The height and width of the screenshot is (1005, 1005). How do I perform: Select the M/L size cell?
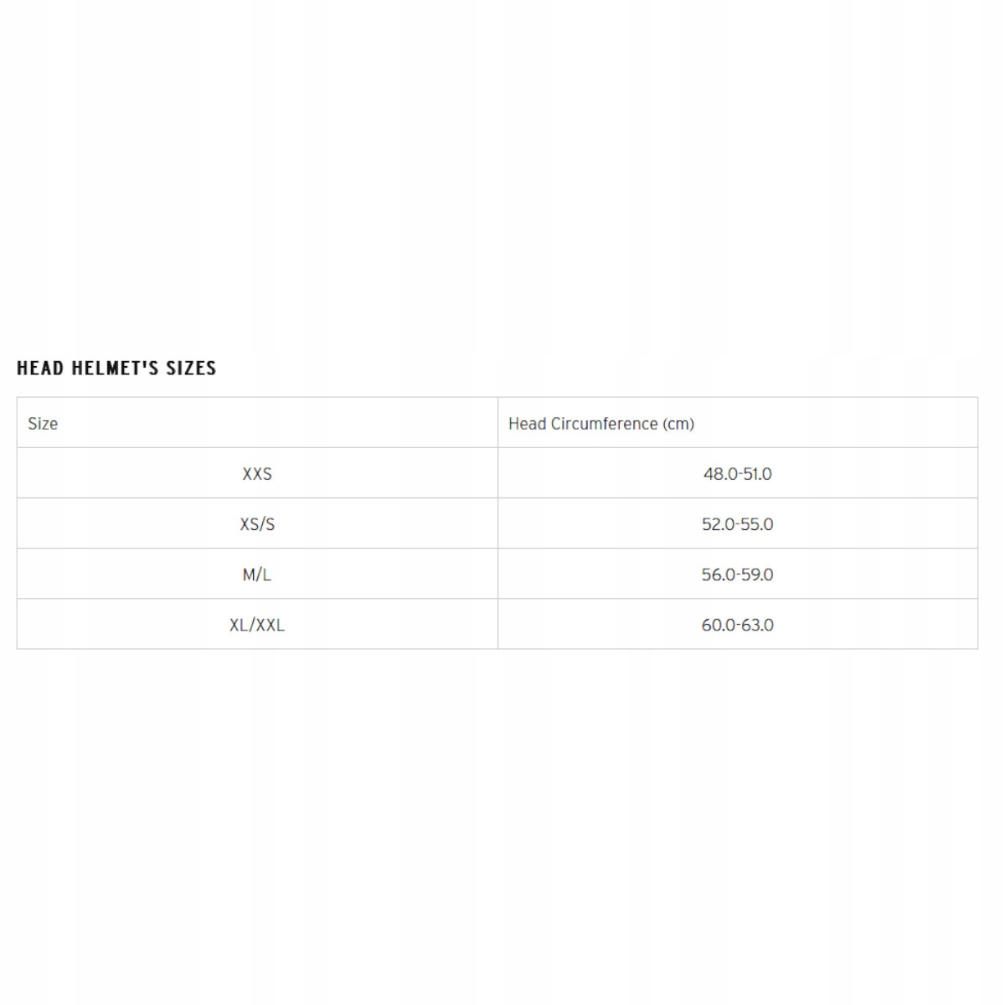pyautogui.click(x=257, y=575)
